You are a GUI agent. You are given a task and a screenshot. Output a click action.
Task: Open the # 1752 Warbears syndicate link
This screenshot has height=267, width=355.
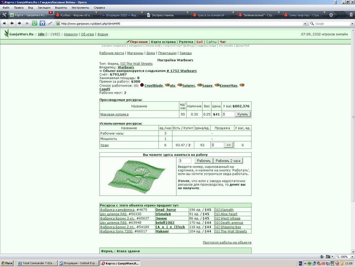click(x=182, y=71)
